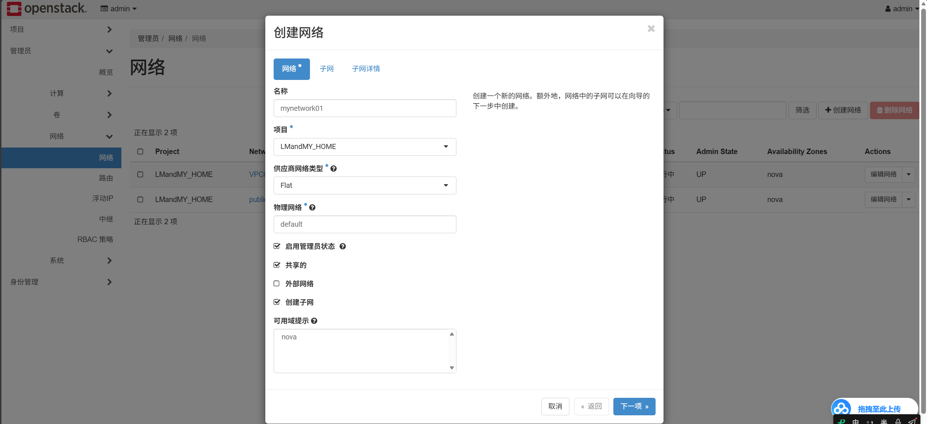Click the 筛选 button
Screen dimensions: 927x424
(x=802, y=110)
